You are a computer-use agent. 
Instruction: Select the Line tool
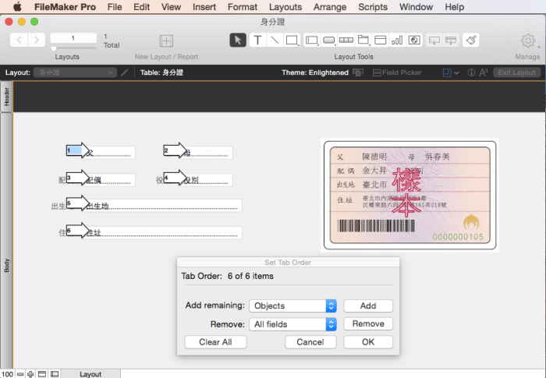pos(274,40)
